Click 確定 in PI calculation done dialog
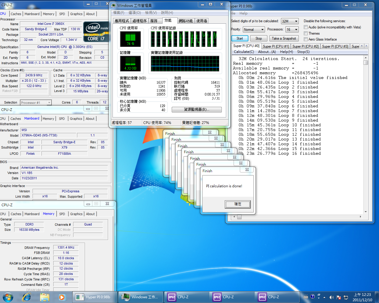 pos(238,204)
